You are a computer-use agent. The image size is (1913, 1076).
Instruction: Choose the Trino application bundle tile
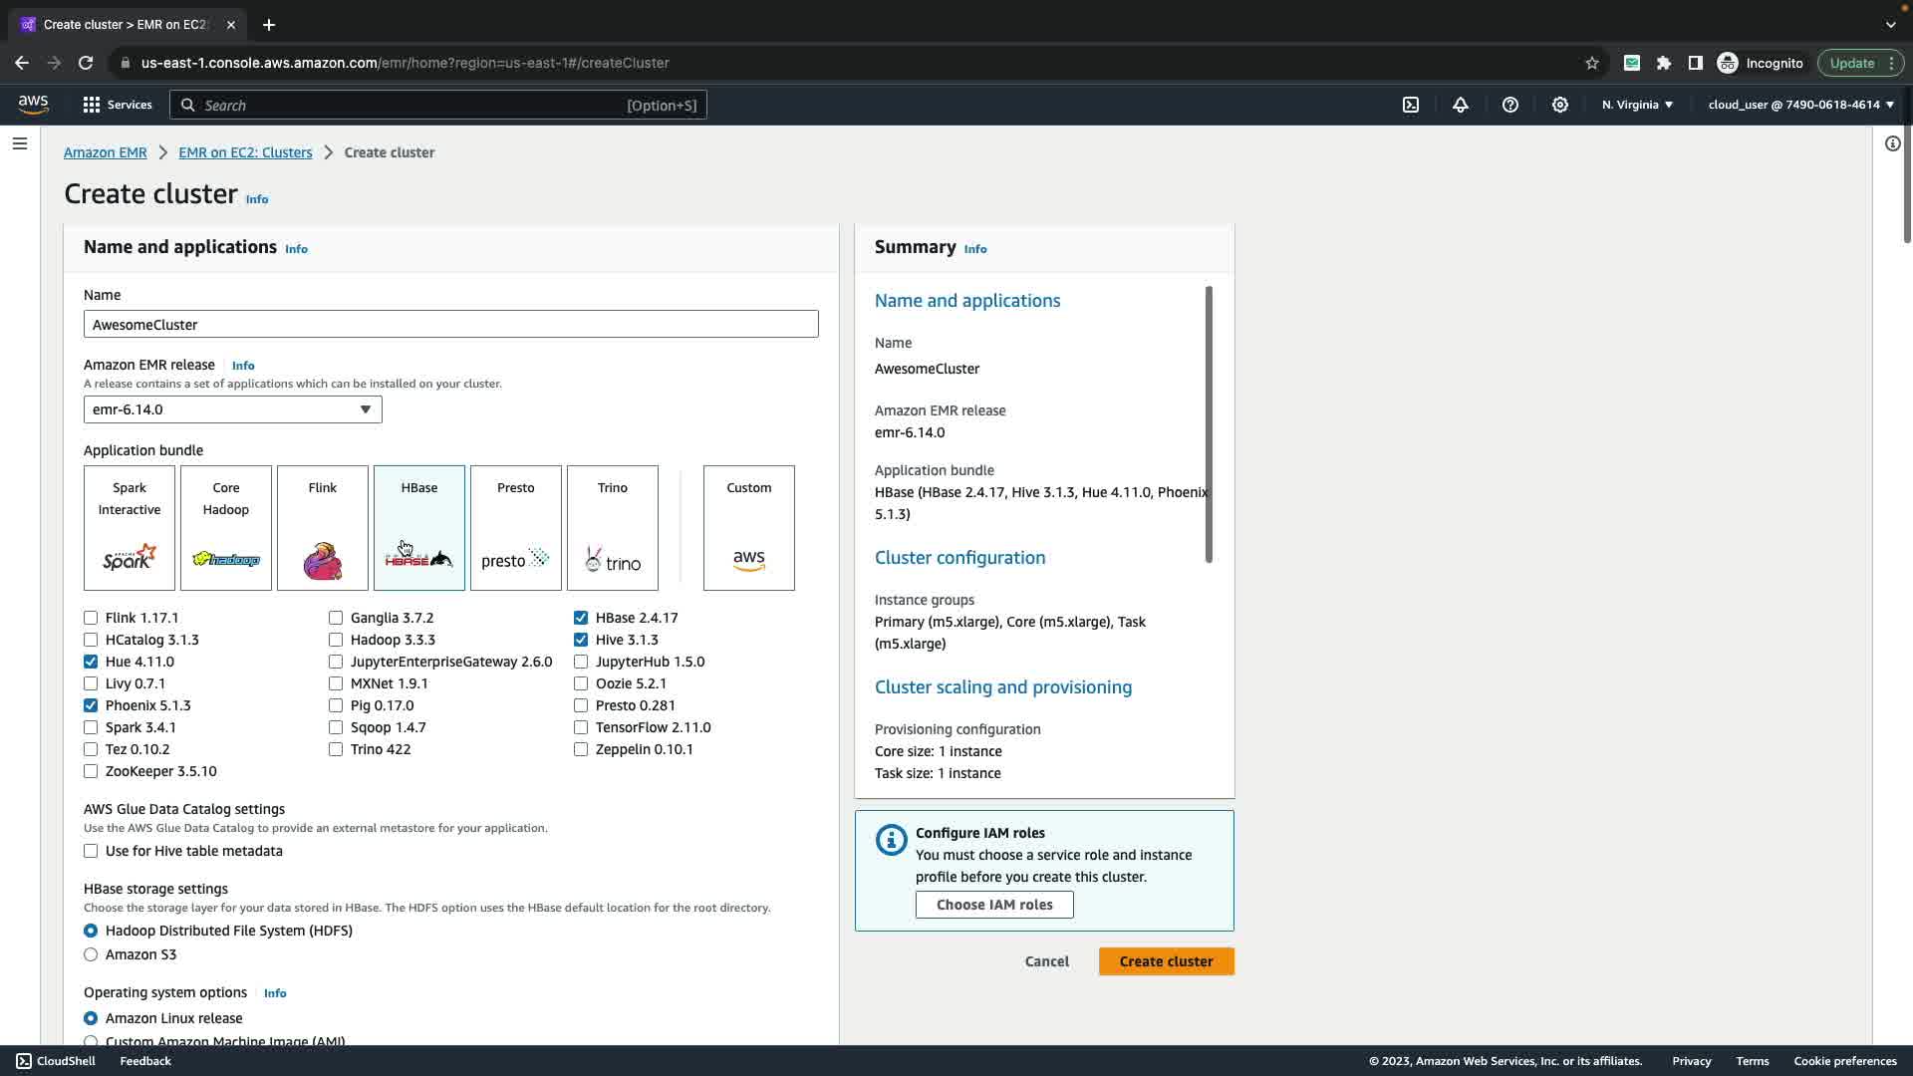pyautogui.click(x=613, y=528)
